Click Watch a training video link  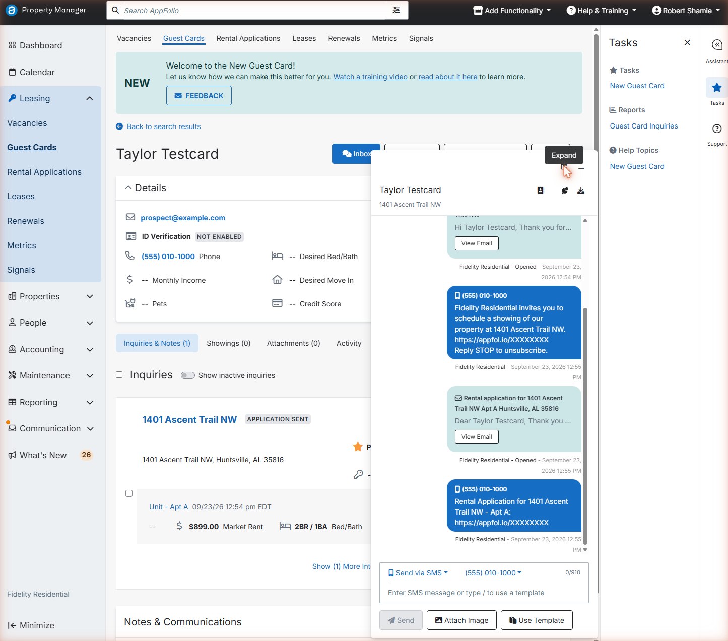coord(370,77)
